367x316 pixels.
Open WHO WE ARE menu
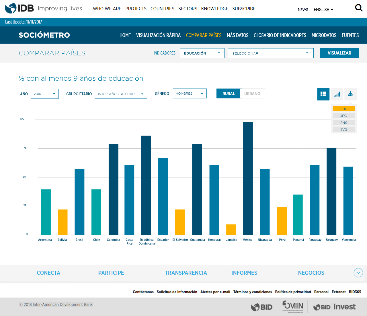click(107, 9)
